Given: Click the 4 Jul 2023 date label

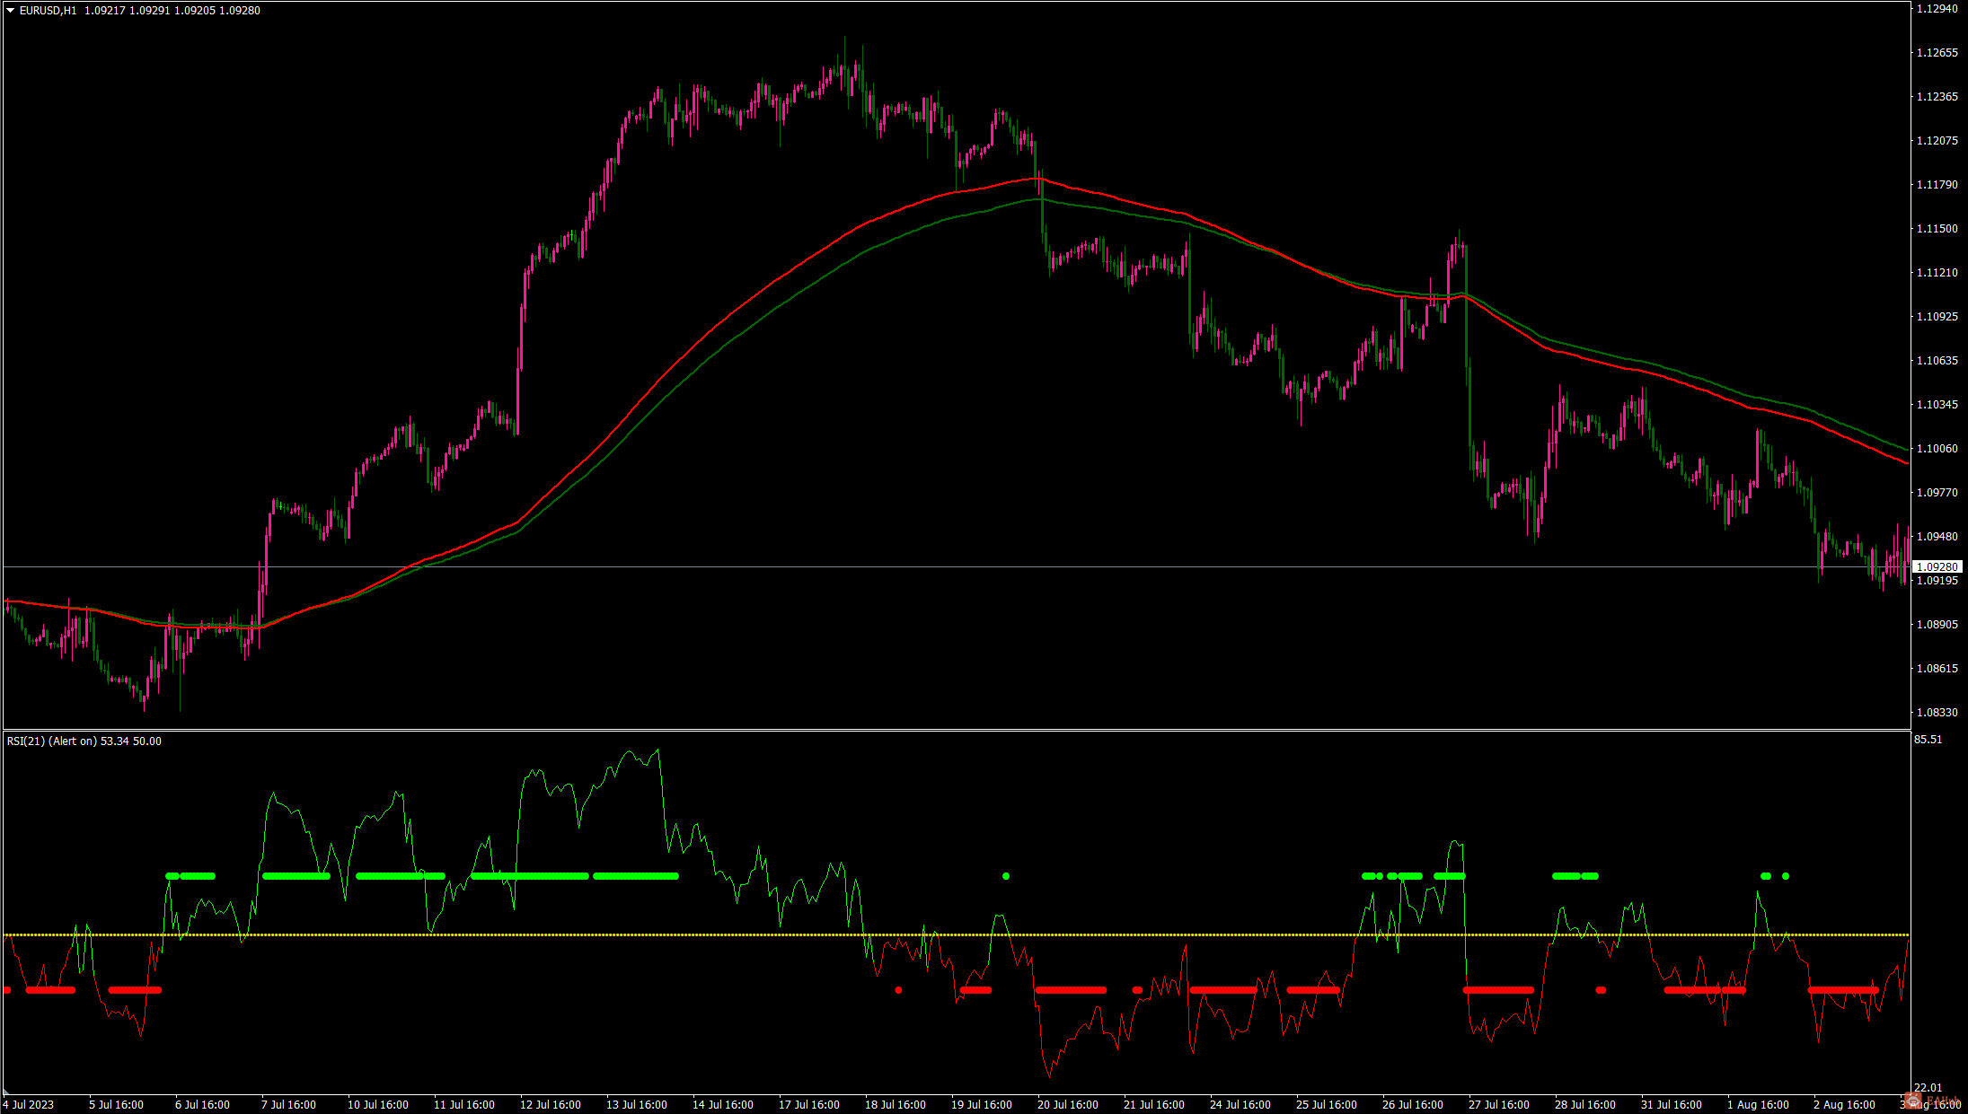Looking at the screenshot, I should [x=29, y=1105].
